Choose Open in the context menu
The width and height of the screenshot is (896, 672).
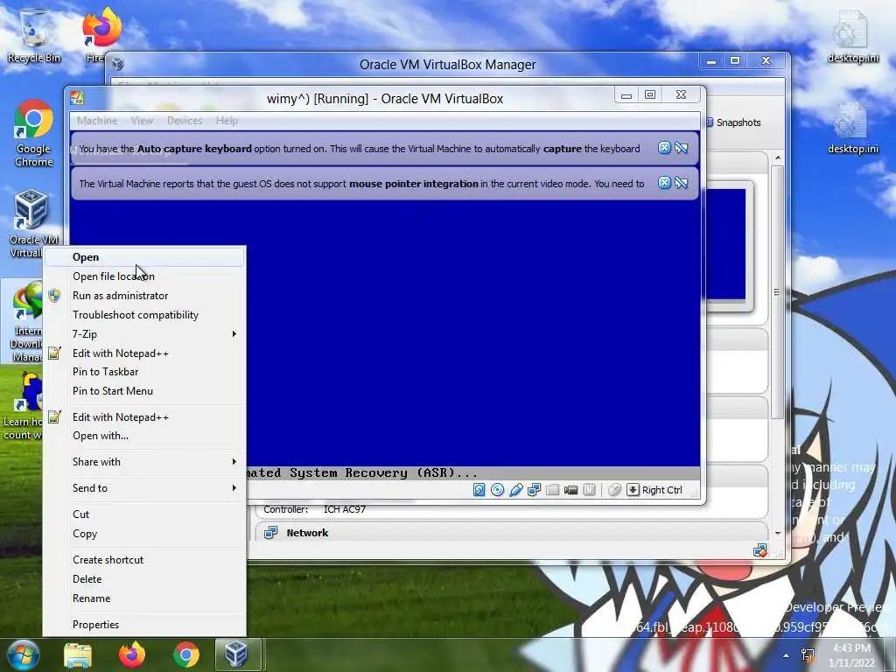(x=144, y=257)
